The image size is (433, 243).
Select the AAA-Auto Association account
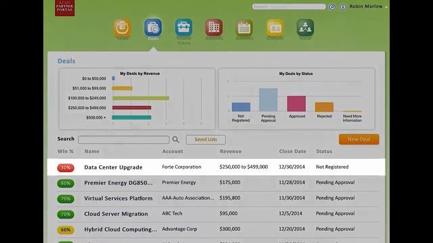(x=188, y=198)
